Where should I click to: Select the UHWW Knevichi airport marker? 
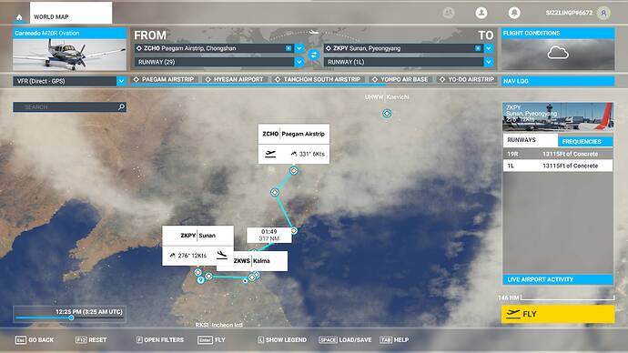click(x=387, y=114)
